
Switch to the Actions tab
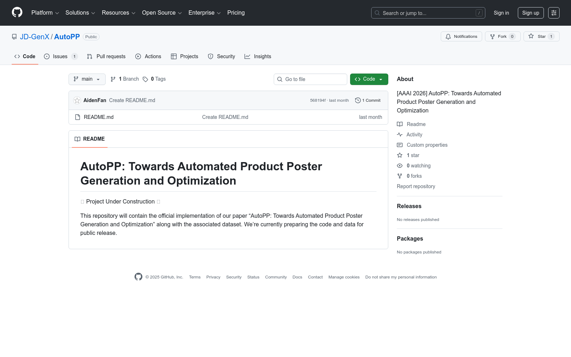pyautogui.click(x=148, y=56)
